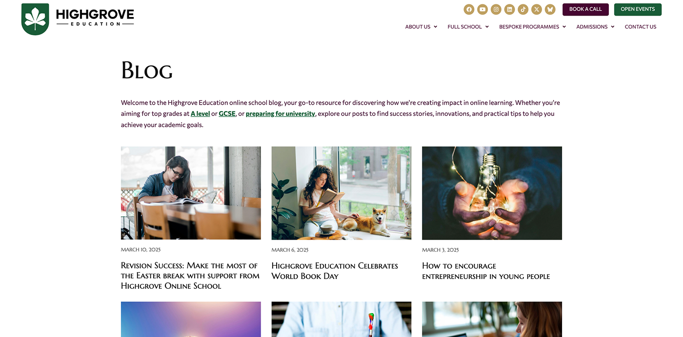Expand the Bespoke Programmes dropdown menu
683x337 pixels.
(x=532, y=27)
